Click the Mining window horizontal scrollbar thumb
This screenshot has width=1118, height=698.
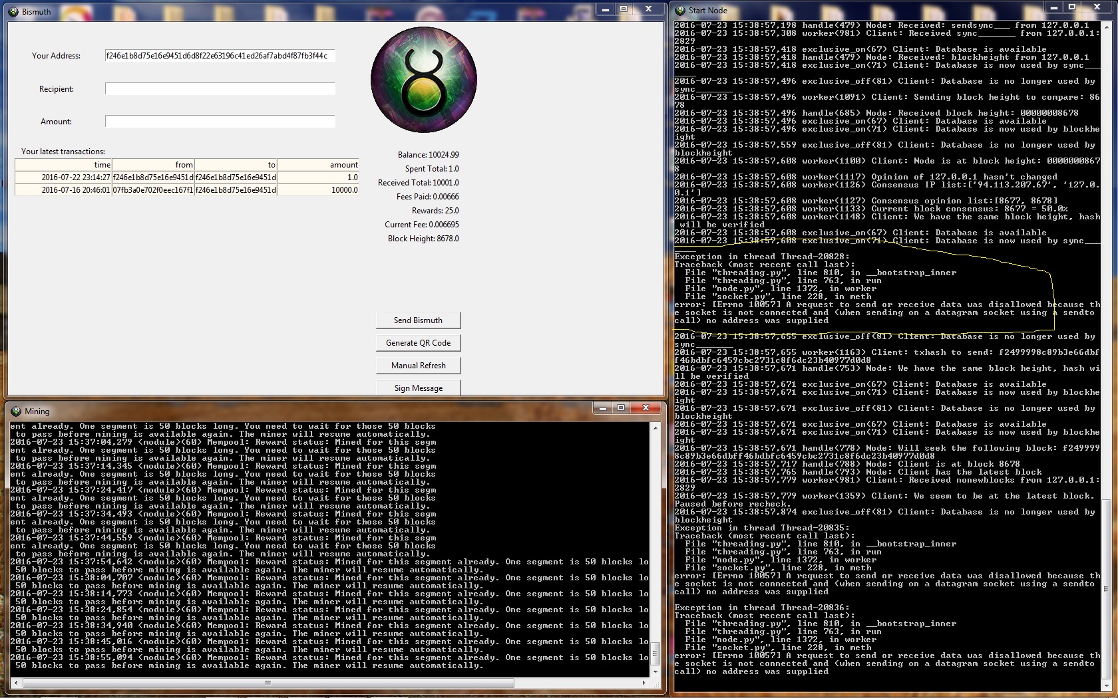pos(268,683)
